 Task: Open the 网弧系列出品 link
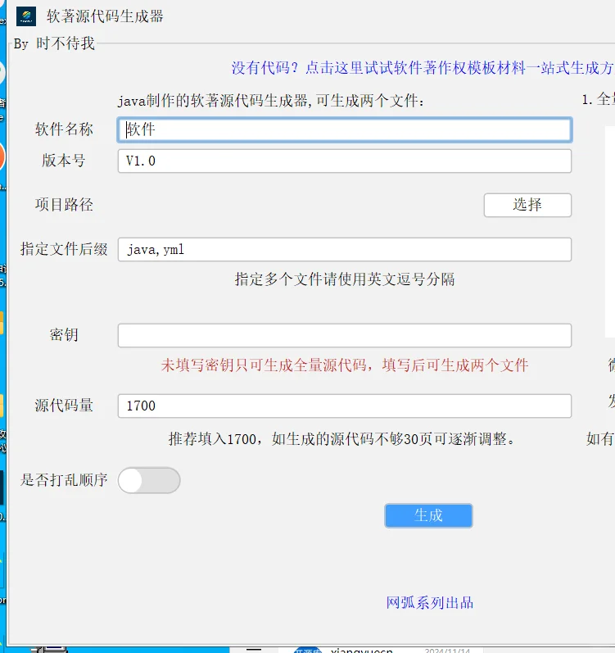[429, 602]
